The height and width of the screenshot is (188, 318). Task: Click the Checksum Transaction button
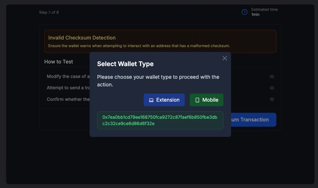[253, 120]
